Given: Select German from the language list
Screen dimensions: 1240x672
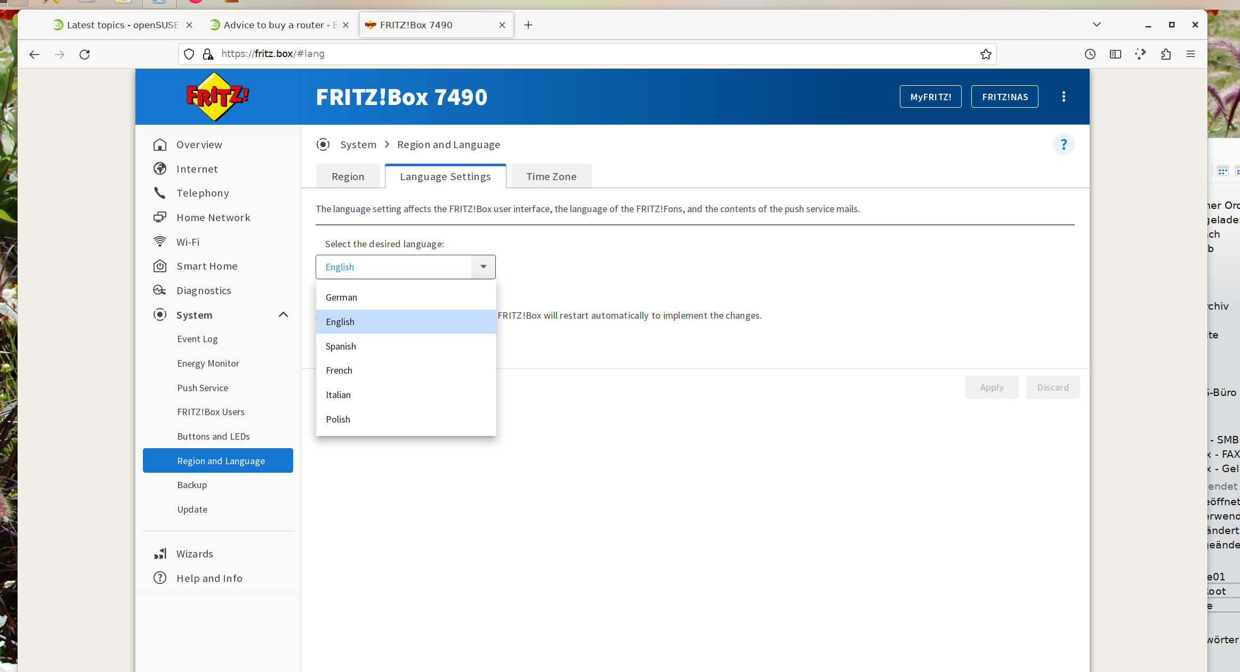Looking at the screenshot, I should pos(406,297).
